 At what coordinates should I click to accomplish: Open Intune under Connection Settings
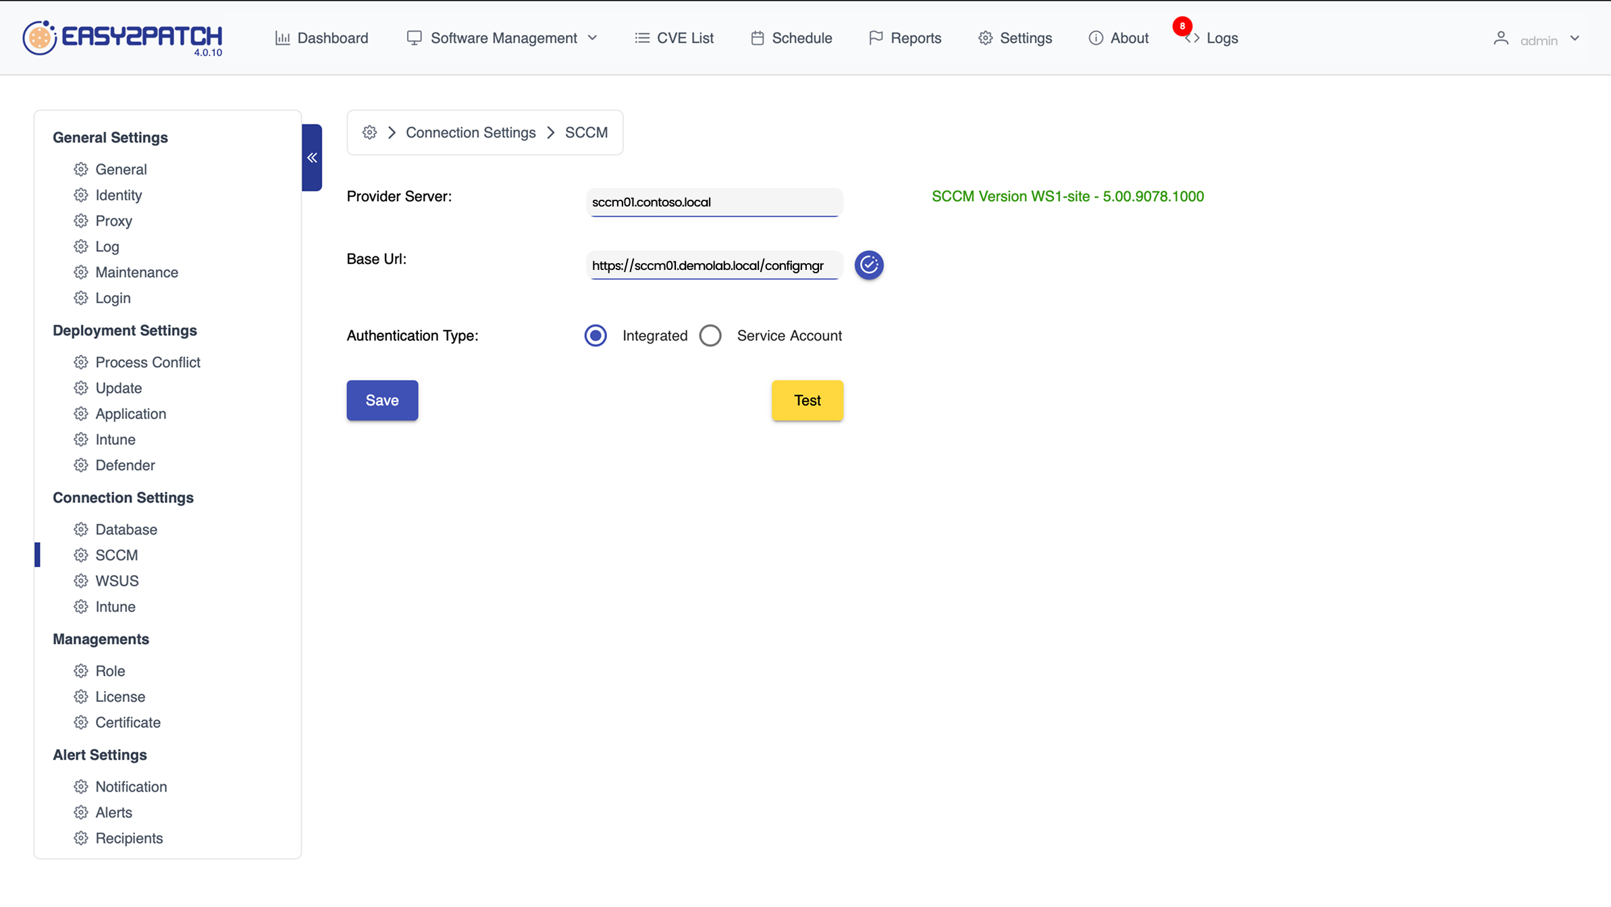(115, 607)
